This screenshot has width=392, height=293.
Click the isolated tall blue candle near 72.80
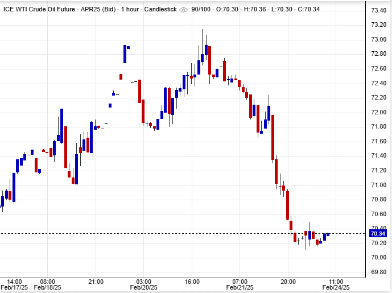coord(125,54)
